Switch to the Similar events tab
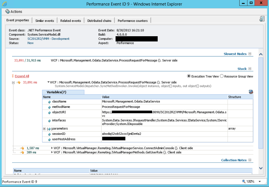This screenshot has width=269, height=187. pos(44,21)
